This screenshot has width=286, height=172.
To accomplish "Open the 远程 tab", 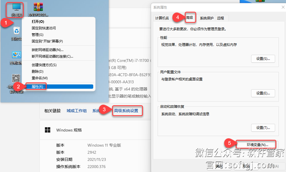I will coord(221,18).
